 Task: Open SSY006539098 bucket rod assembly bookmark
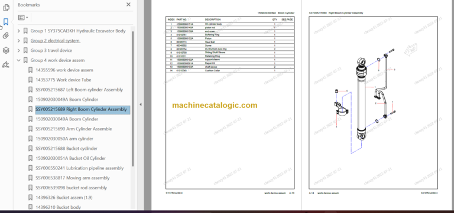(71, 188)
